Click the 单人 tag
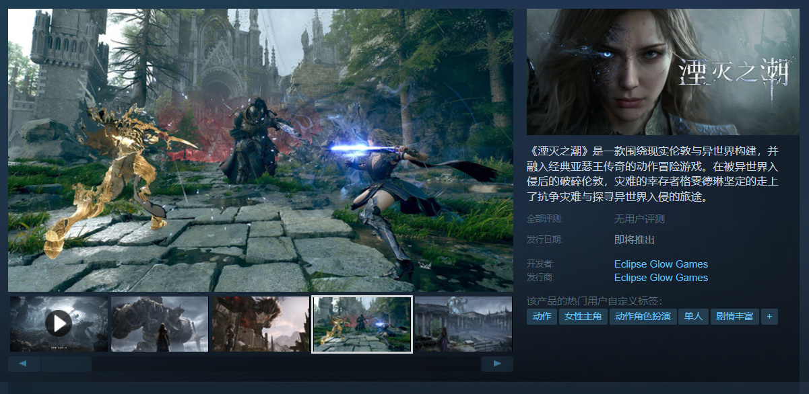The width and height of the screenshot is (809, 394). click(x=693, y=317)
